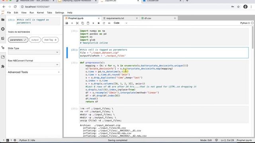
Task: Close the requirements.txt tab
Action: point(137,18)
